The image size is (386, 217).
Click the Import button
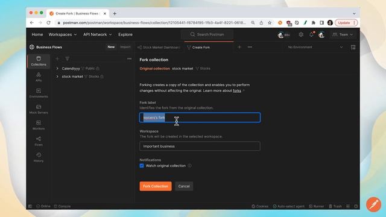click(125, 47)
